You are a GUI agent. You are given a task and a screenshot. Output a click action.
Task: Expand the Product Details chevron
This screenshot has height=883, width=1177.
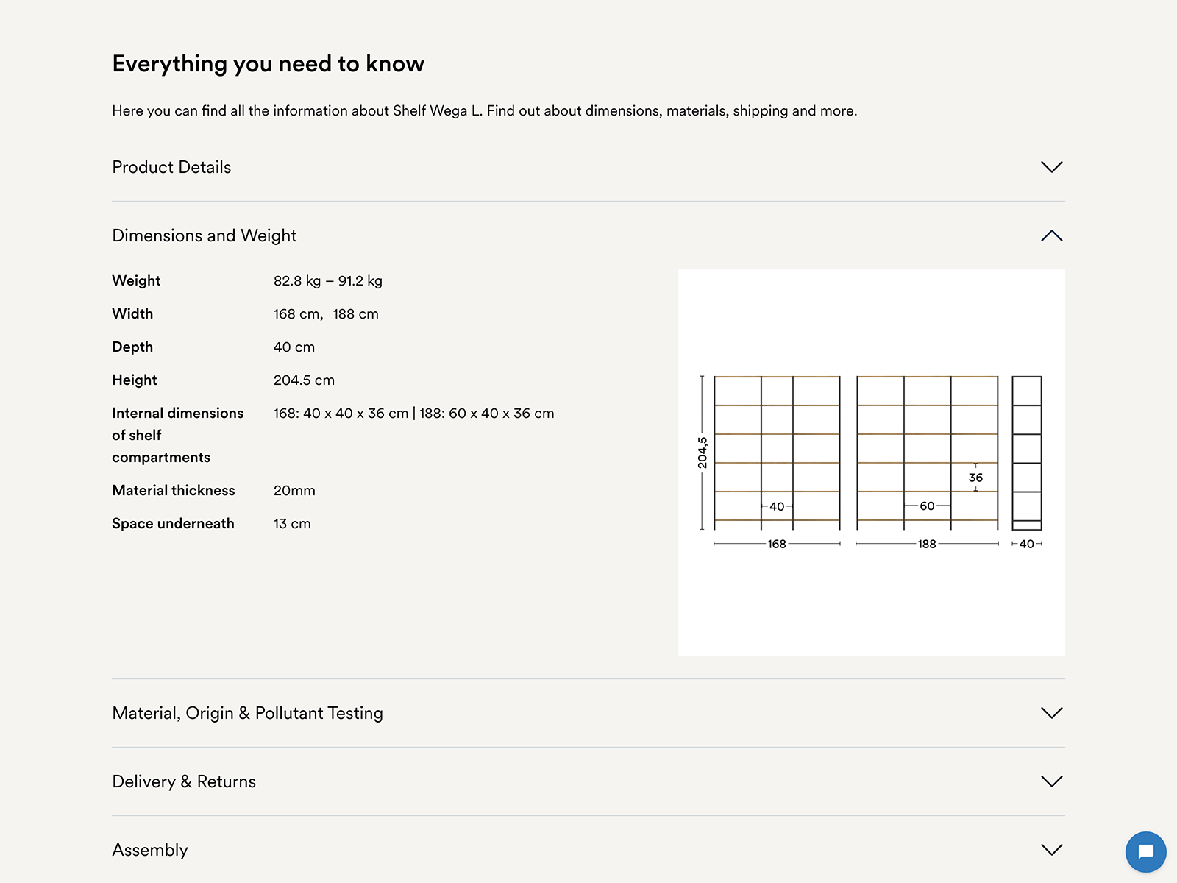coord(1051,167)
